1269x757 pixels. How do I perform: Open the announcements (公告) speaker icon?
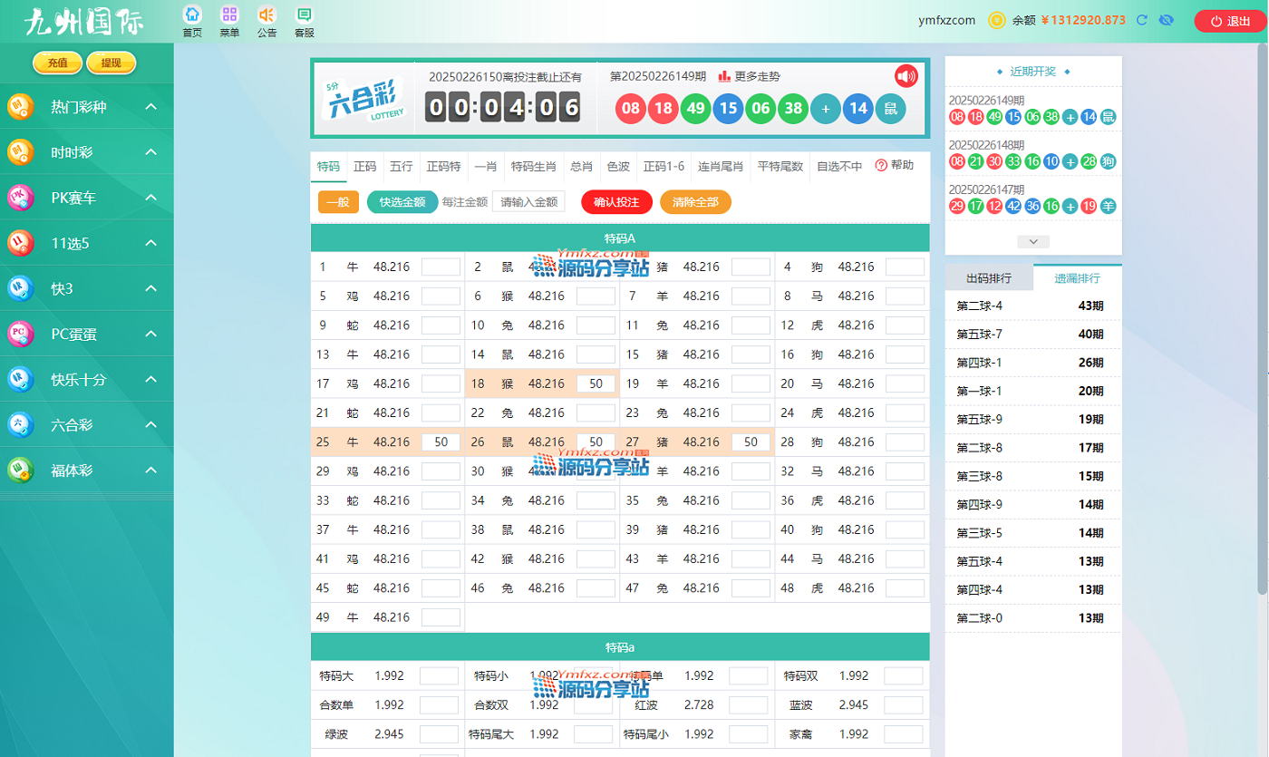point(266,15)
